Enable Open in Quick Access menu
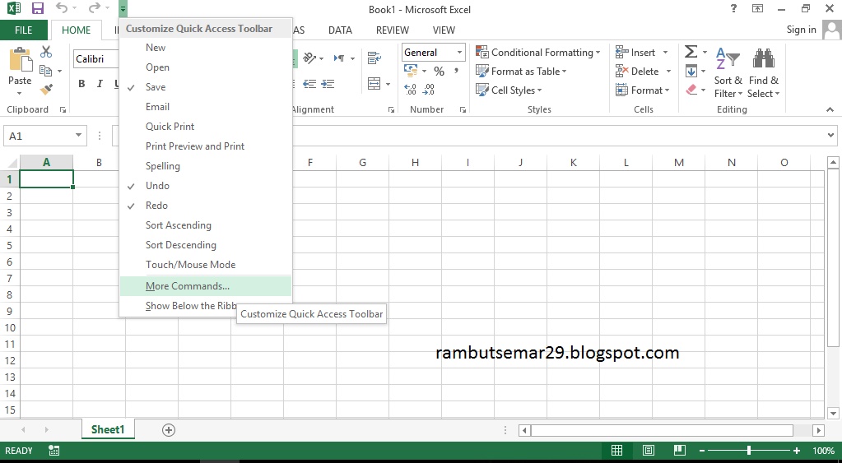 206,67
